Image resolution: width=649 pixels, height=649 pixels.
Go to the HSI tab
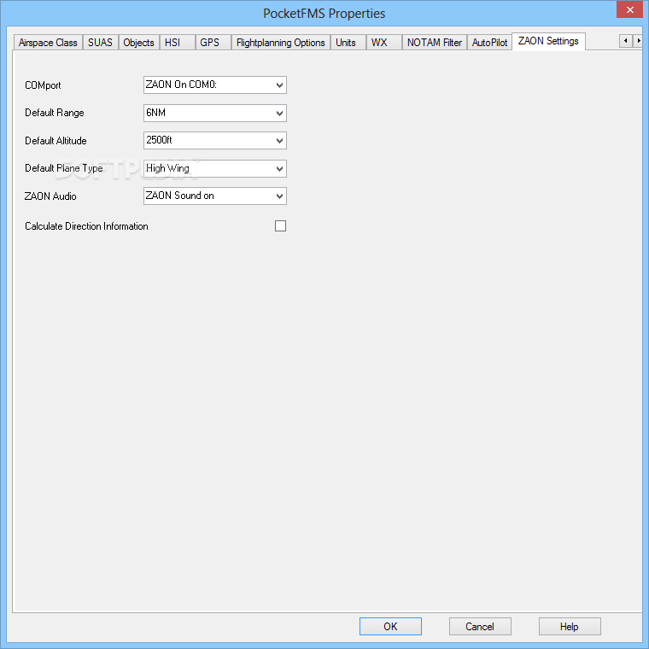[x=177, y=43]
